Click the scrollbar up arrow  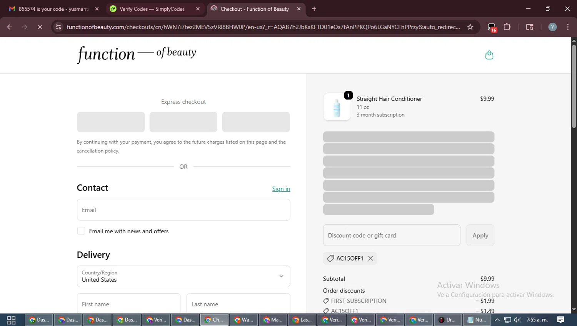[574, 40]
